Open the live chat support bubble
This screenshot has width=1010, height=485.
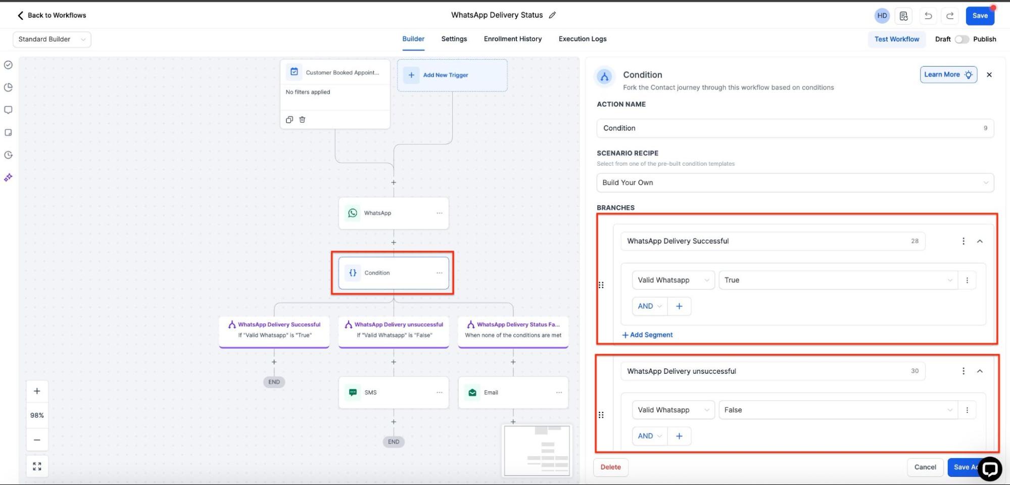pos(989,469)
